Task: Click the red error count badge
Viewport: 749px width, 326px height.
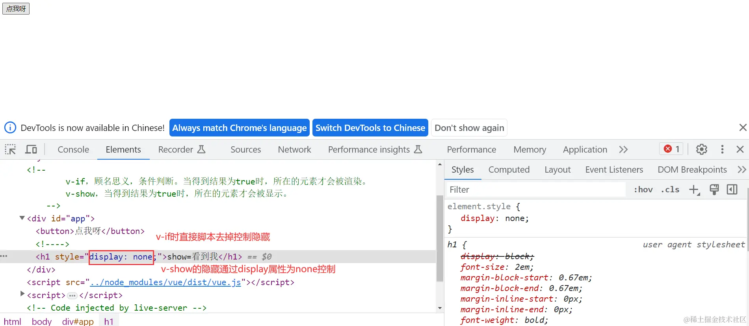Action: (671, 149)
